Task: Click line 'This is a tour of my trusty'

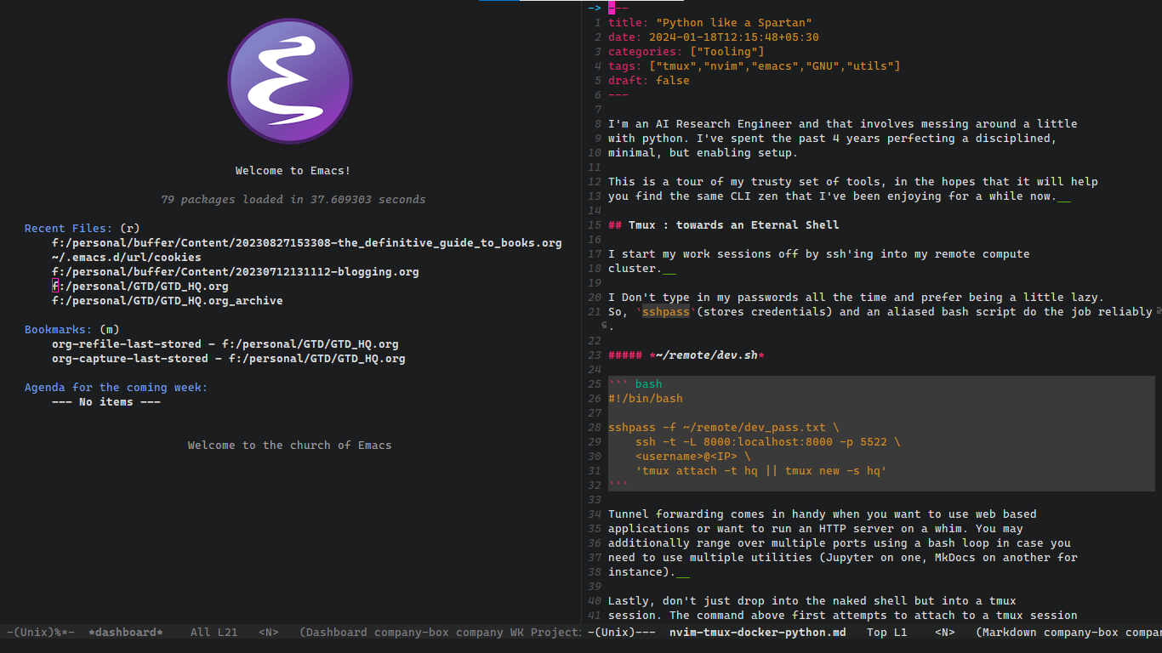Action: click(853, 181)
